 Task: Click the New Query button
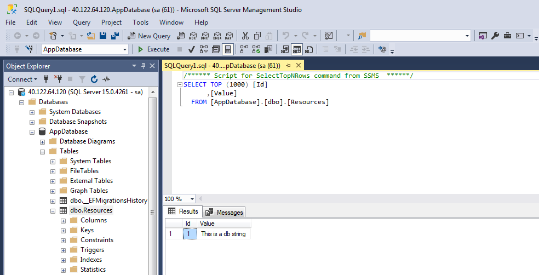pyautogui.click(x=149, y=36)
